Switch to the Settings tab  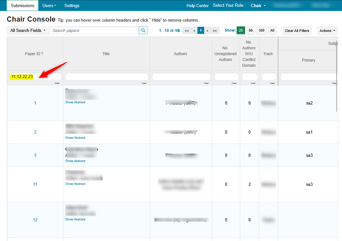coord(72,5)
